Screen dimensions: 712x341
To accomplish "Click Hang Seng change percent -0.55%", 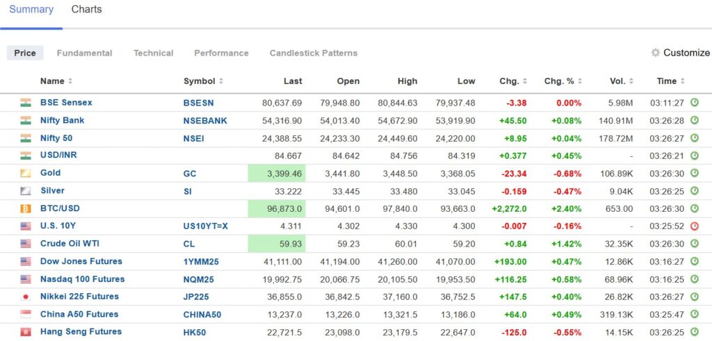I will coord(567,332).
